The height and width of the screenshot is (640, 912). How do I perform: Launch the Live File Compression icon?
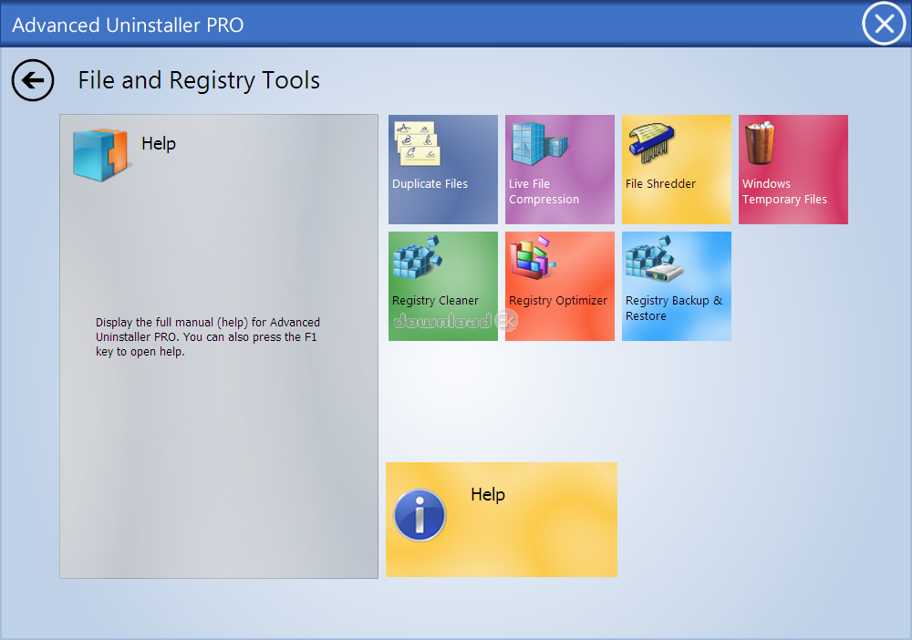(539, 143)
